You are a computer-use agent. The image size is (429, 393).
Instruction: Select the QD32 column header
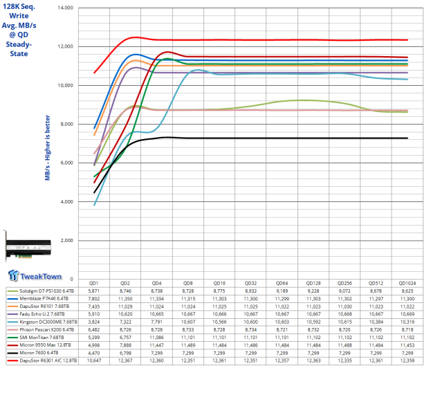point(250,284)
